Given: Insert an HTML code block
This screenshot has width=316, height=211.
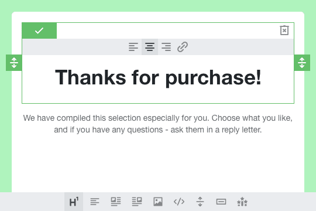Looking at the screenshot, I should 179,202.
